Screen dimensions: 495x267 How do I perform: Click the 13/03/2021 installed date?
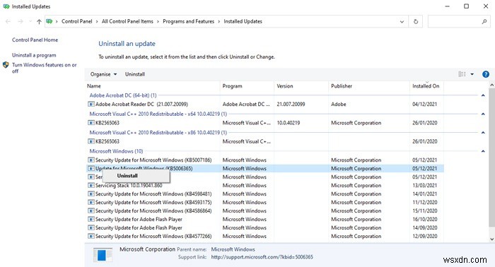(424, 185)
